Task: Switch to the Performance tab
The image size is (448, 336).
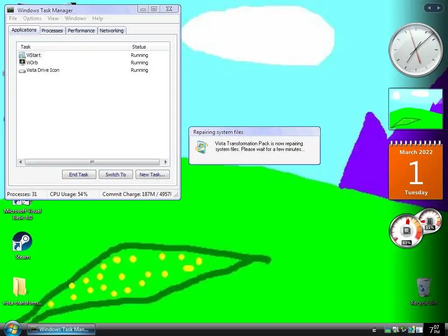Action: pos(81,31)
